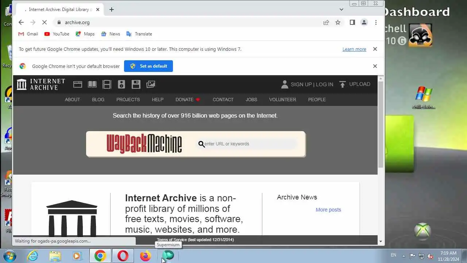Open the chilledwin desktop shortcut

[x=424, y=98]
